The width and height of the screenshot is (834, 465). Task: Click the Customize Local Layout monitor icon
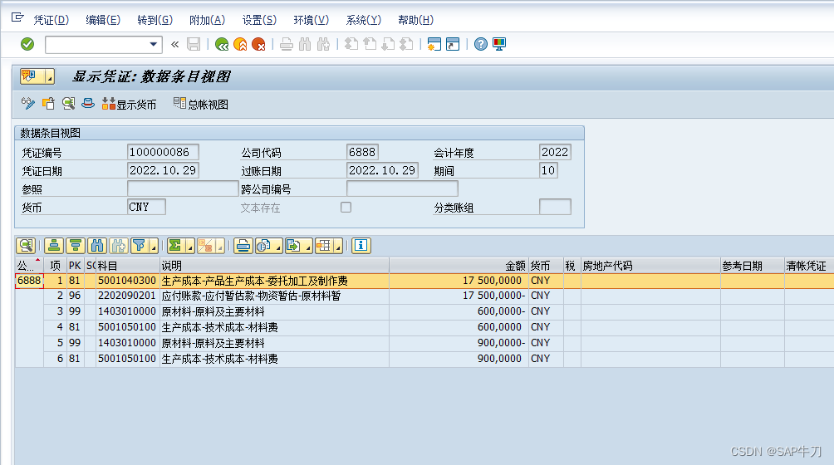pyautogui.click(x=499, y=45)
